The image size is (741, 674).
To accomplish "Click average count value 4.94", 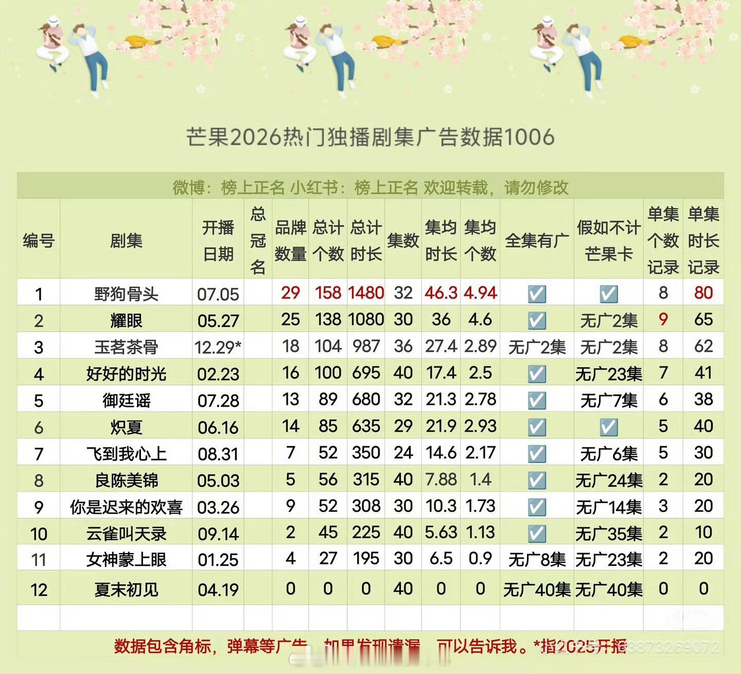I will point(480,293).
